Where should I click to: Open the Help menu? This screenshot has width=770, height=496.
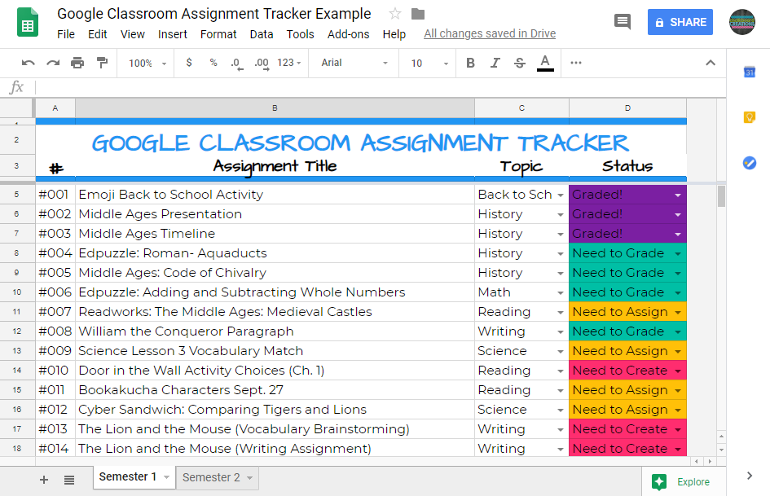(394, 34)
